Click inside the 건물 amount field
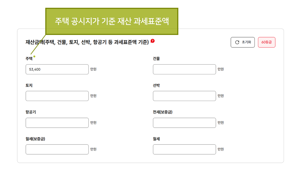The height and width of the screenshot is (172, 300). coord(184,69)
